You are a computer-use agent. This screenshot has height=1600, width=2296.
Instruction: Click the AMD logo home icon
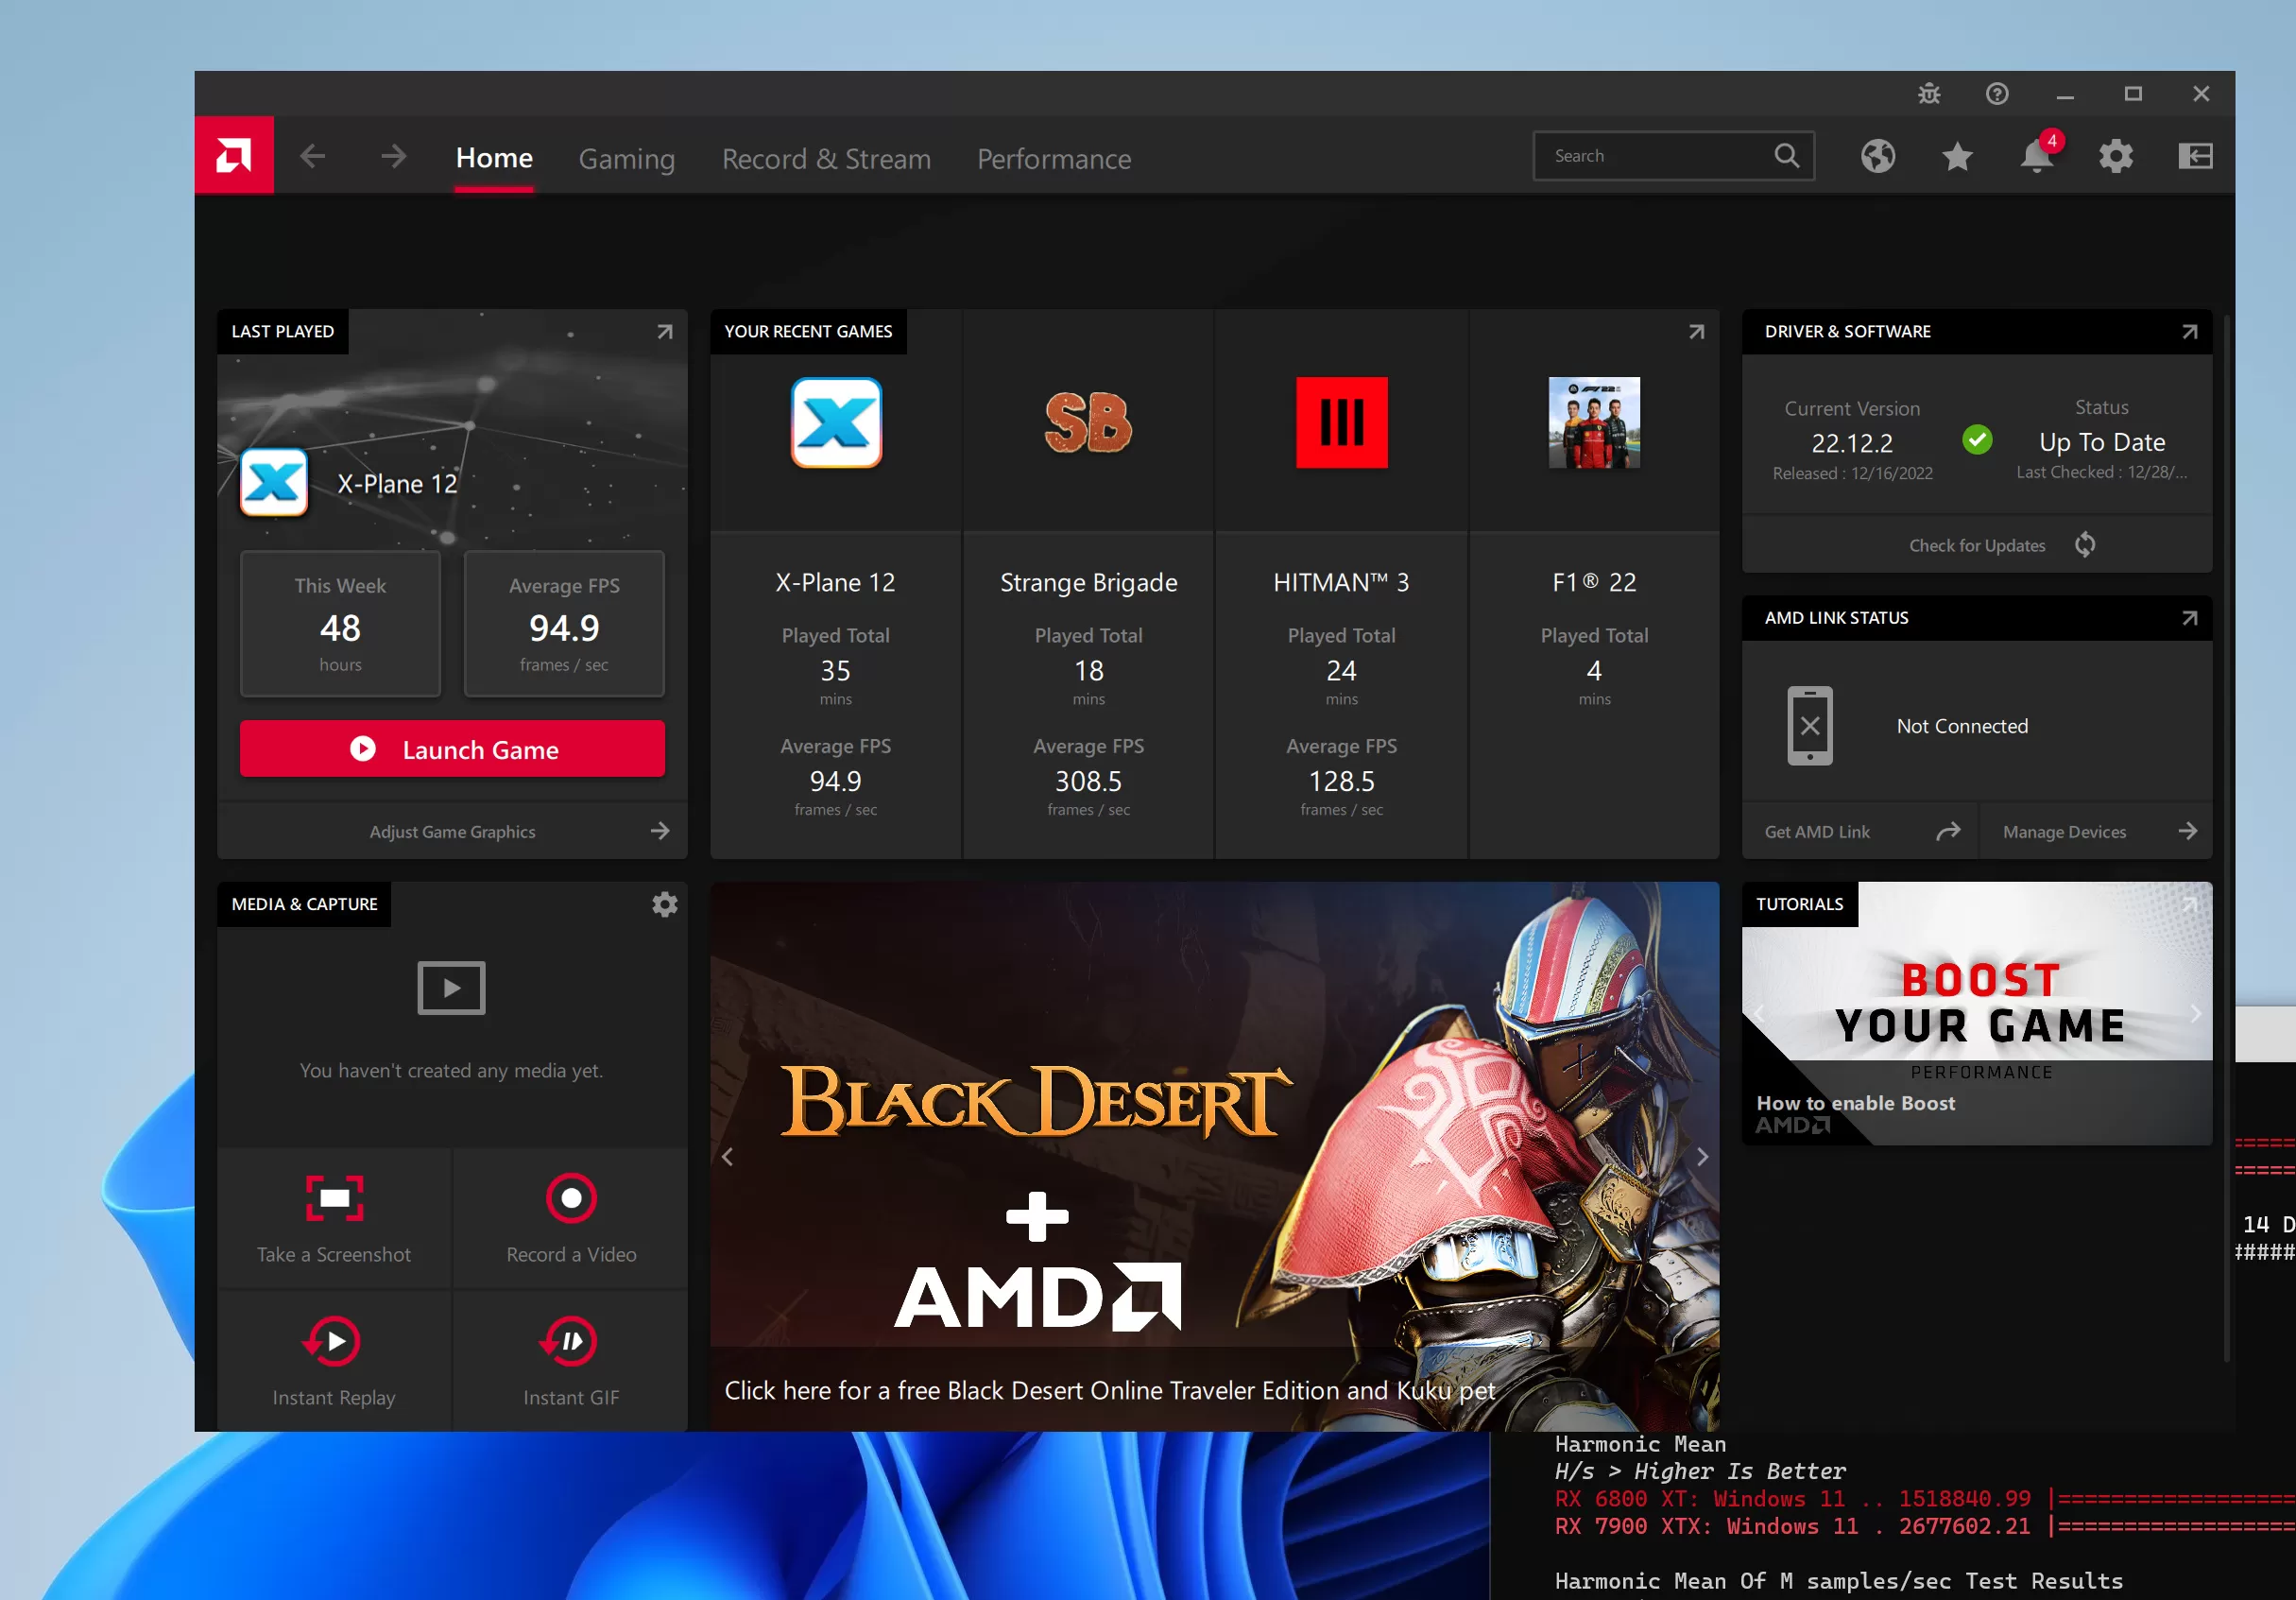[233, 156]
